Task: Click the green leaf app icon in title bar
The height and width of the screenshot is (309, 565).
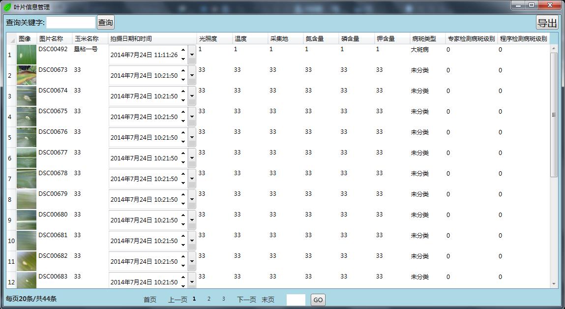Action: point(7,7)
